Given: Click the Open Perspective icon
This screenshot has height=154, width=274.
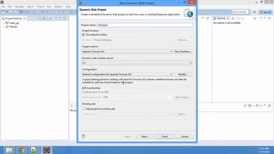Looking at the screenshot, I should (255, 12).
